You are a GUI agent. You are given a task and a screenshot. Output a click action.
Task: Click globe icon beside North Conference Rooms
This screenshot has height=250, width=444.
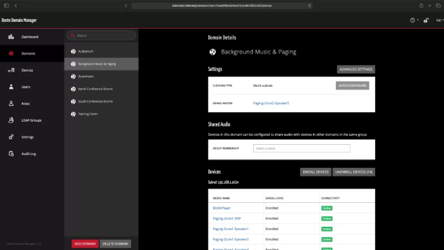(73, 89)
